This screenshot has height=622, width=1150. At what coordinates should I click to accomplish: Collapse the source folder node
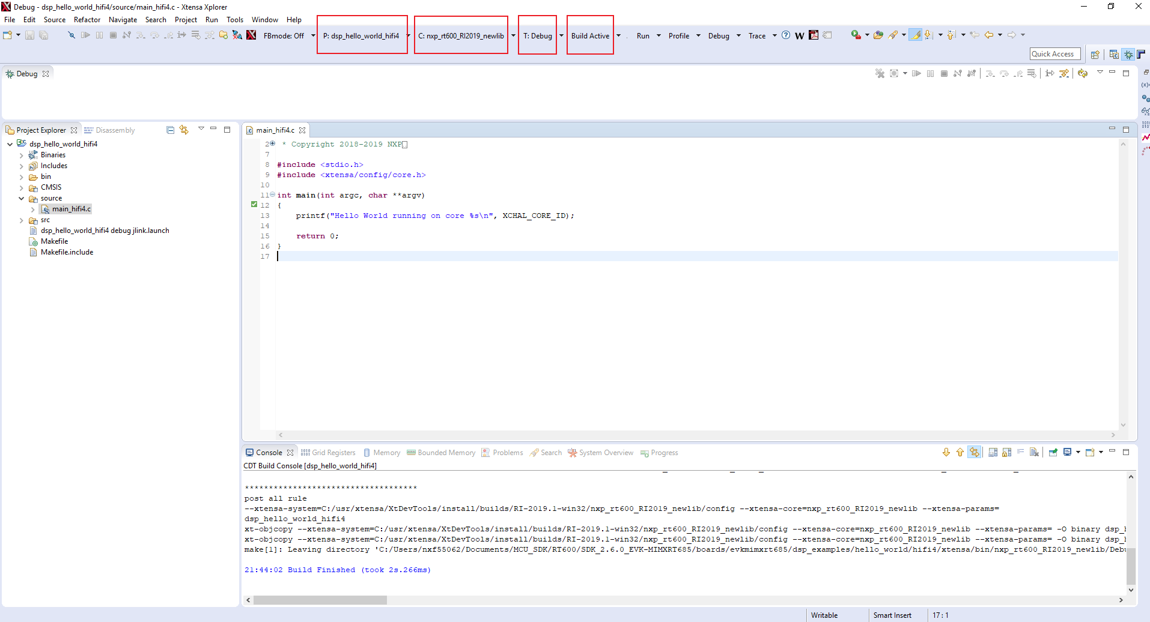[22, 198]
